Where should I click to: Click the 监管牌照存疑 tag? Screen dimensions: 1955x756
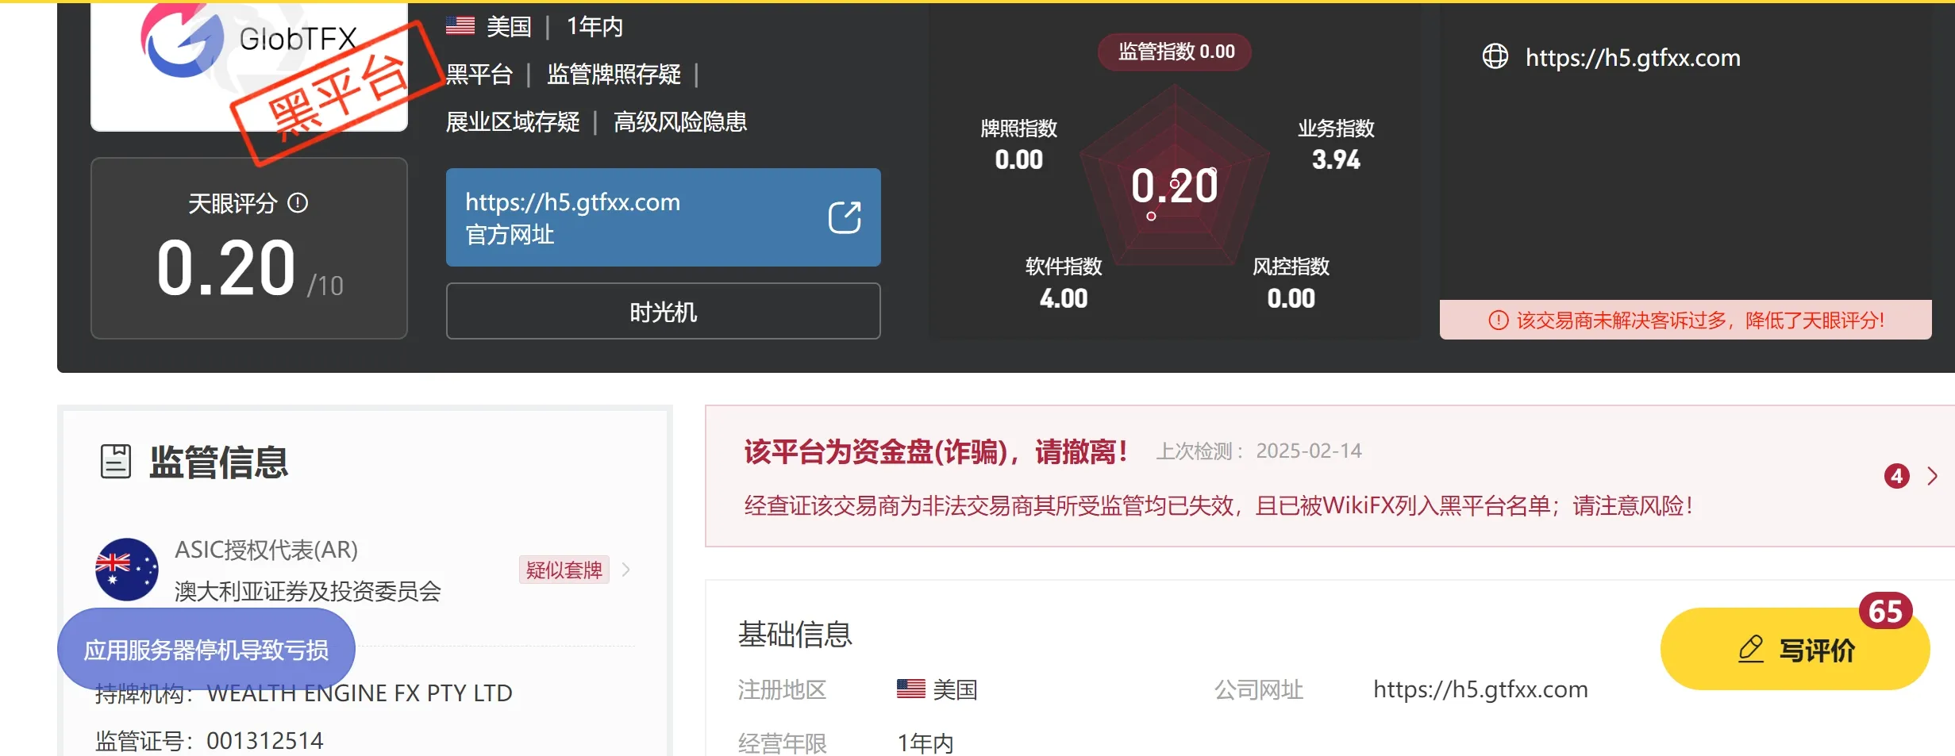coord(614,75)
